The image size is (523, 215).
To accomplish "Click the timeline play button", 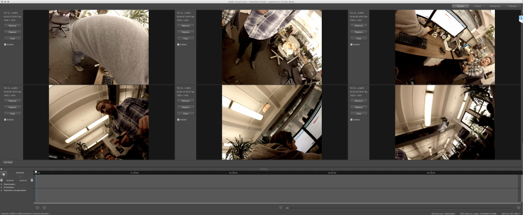I will 4,174.
